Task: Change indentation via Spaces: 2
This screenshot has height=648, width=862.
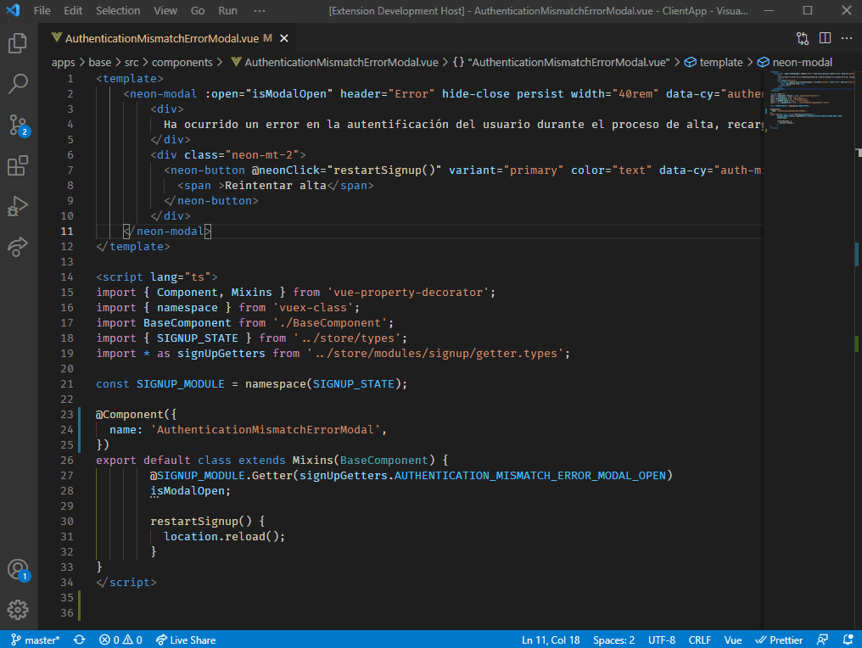Action: point(613,640)
